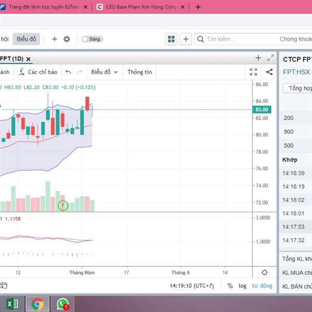
Task: Click the 14:18:01 trade time entry
Action: 293,214
